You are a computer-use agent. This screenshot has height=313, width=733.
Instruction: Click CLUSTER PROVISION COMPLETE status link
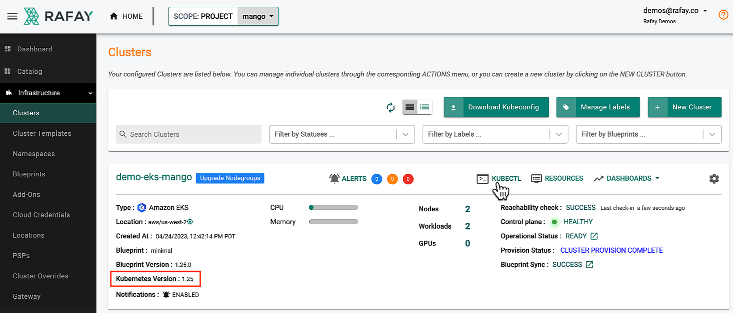click(x=611, y=250)
